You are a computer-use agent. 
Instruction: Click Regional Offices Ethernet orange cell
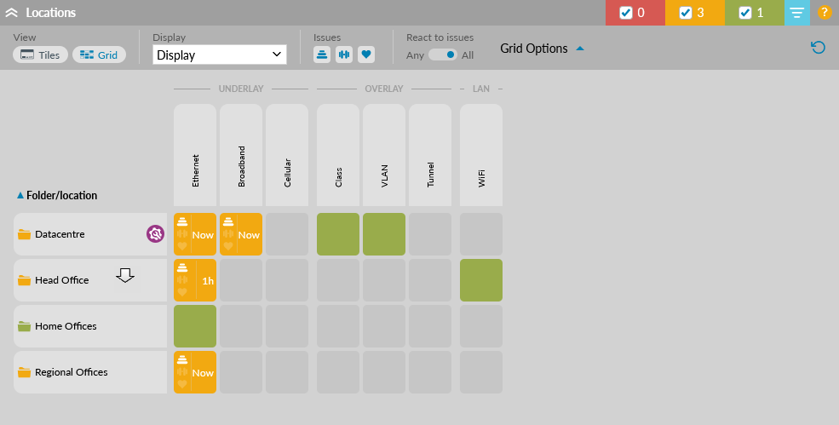tap(195, 372)
